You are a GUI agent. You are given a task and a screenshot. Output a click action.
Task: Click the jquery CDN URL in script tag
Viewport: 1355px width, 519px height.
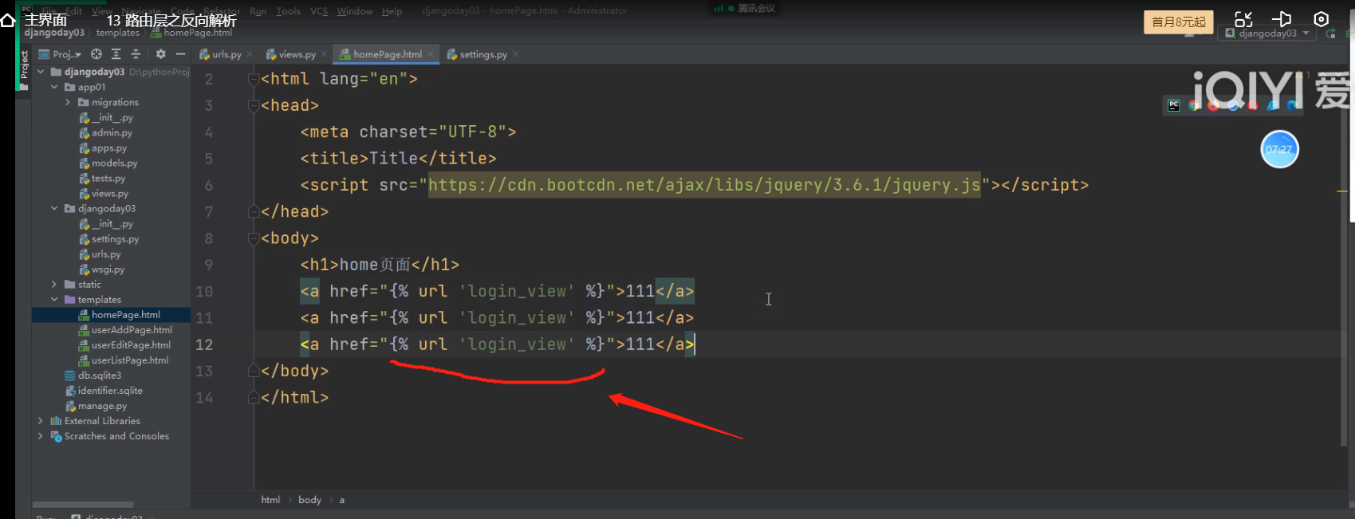tap(704, 185)
